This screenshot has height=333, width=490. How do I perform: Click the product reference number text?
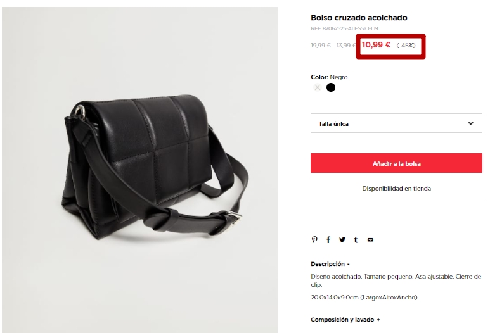[344, 28]
